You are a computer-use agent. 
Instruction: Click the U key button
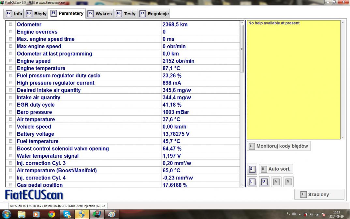[264, 182]
